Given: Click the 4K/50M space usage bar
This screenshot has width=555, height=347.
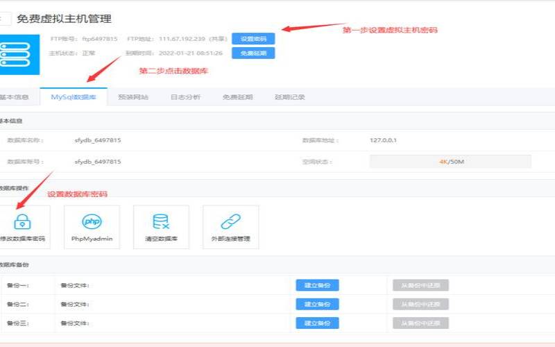Looking at the screenshot, I should pos(450,162).
